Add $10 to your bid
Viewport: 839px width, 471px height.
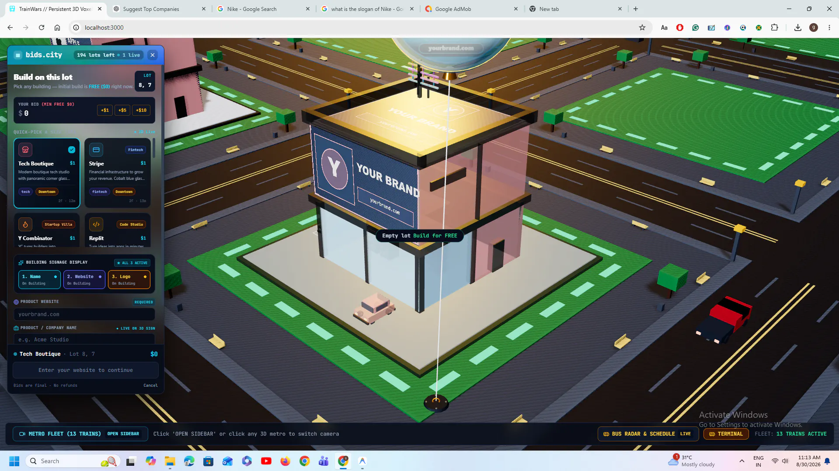click(141, 110)
